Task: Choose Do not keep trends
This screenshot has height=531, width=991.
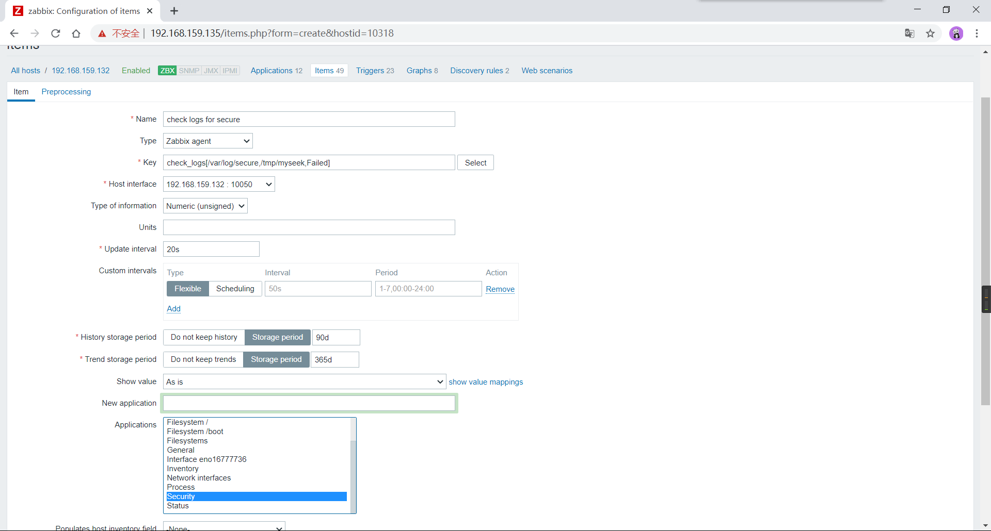Action: coord(203,359)
